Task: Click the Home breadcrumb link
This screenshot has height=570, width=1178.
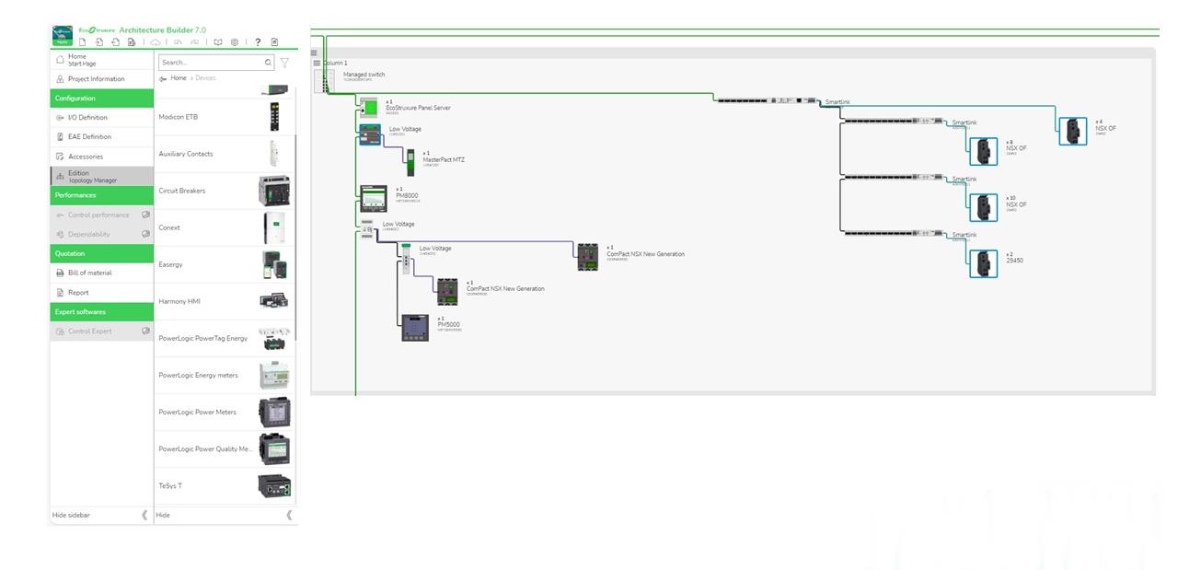Action: [x=179, y=78]
